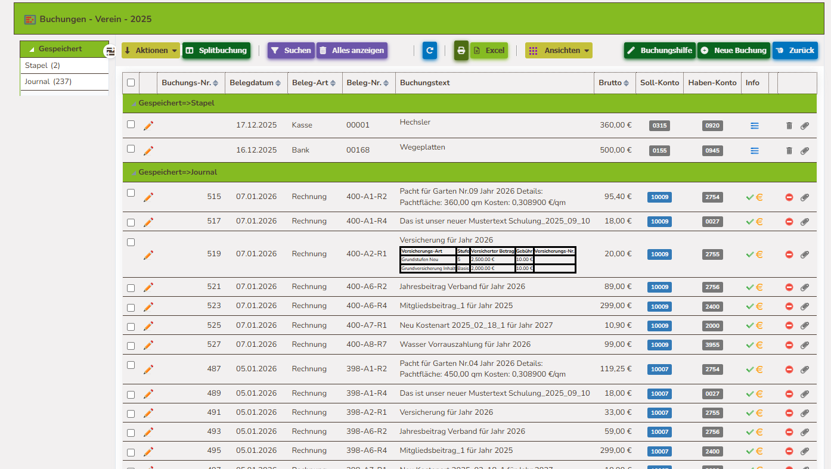Open attachment paperclip for booking 515
The height and width of the screenshot is (469, 831).
pyautogui.click(x=804, y=197)
